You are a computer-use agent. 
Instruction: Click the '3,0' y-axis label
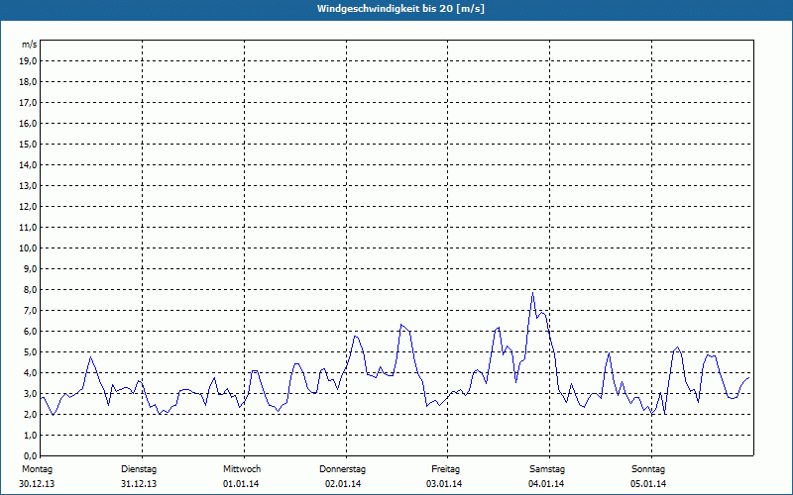31,393
